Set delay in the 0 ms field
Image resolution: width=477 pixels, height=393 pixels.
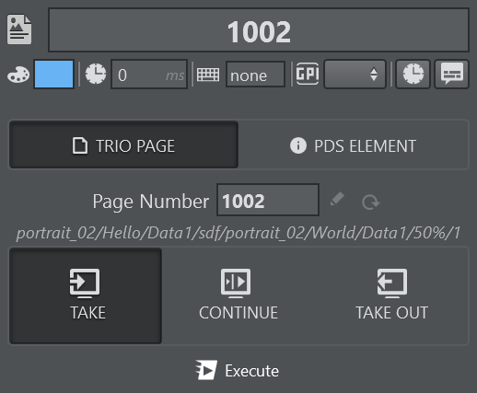149,75
